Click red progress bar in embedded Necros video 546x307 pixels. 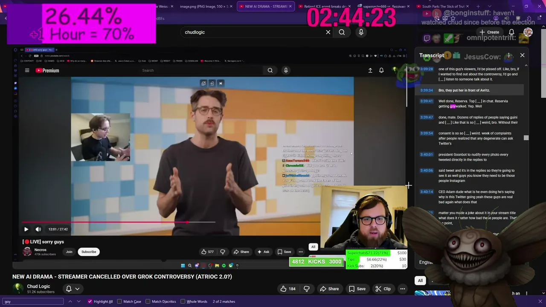click(105, 222)
